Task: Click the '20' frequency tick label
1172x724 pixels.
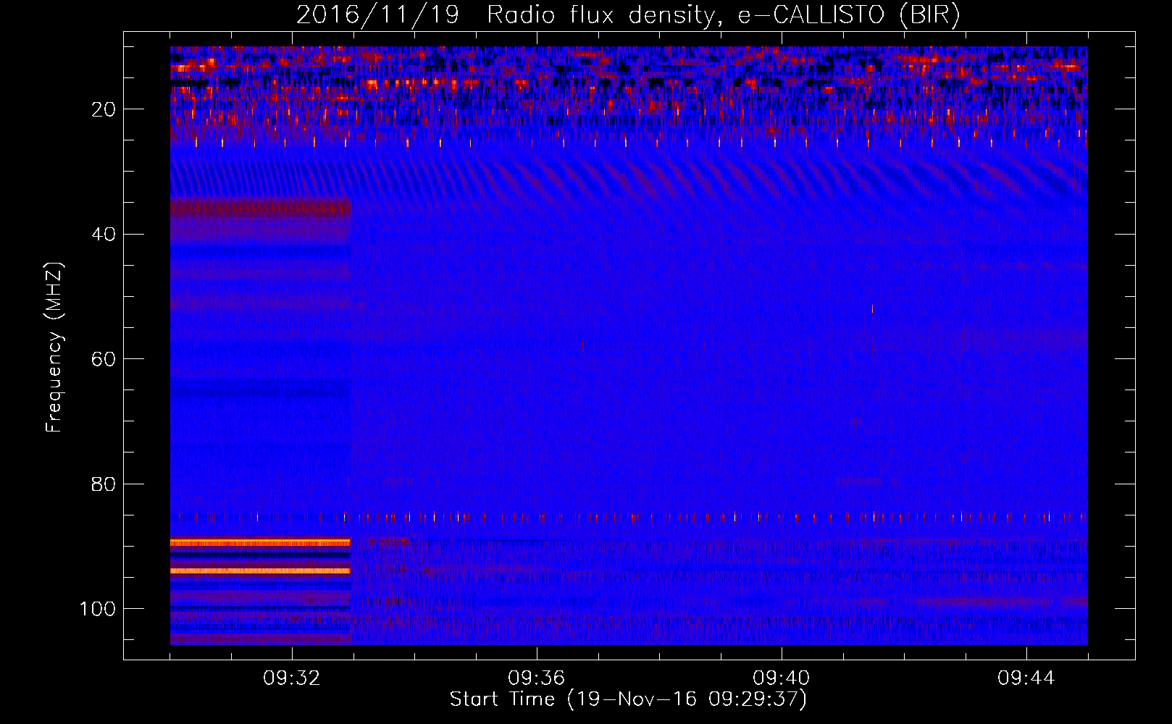Action: click(x=104, y=109)
